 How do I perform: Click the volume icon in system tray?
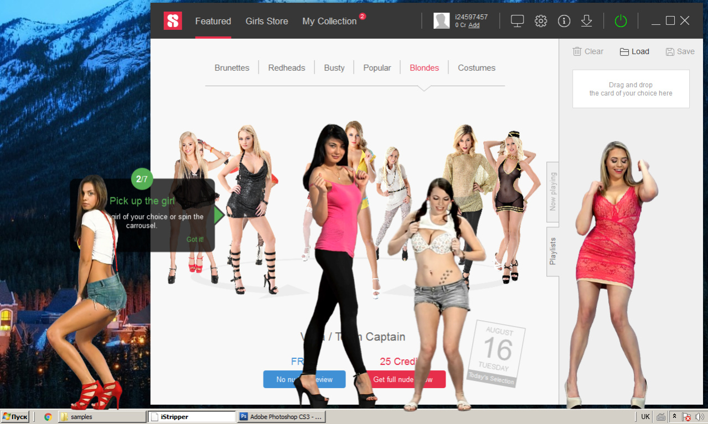(700, 417)
